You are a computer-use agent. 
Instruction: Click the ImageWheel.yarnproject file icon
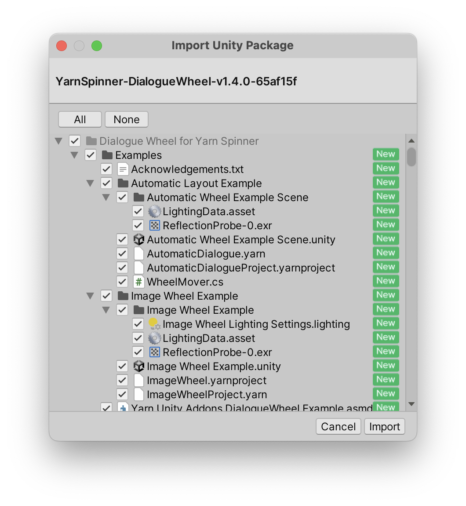point(138,381)
